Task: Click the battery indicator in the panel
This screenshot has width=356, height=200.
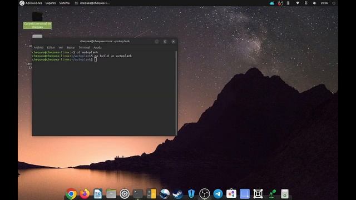Action: (x=288, y=3)
